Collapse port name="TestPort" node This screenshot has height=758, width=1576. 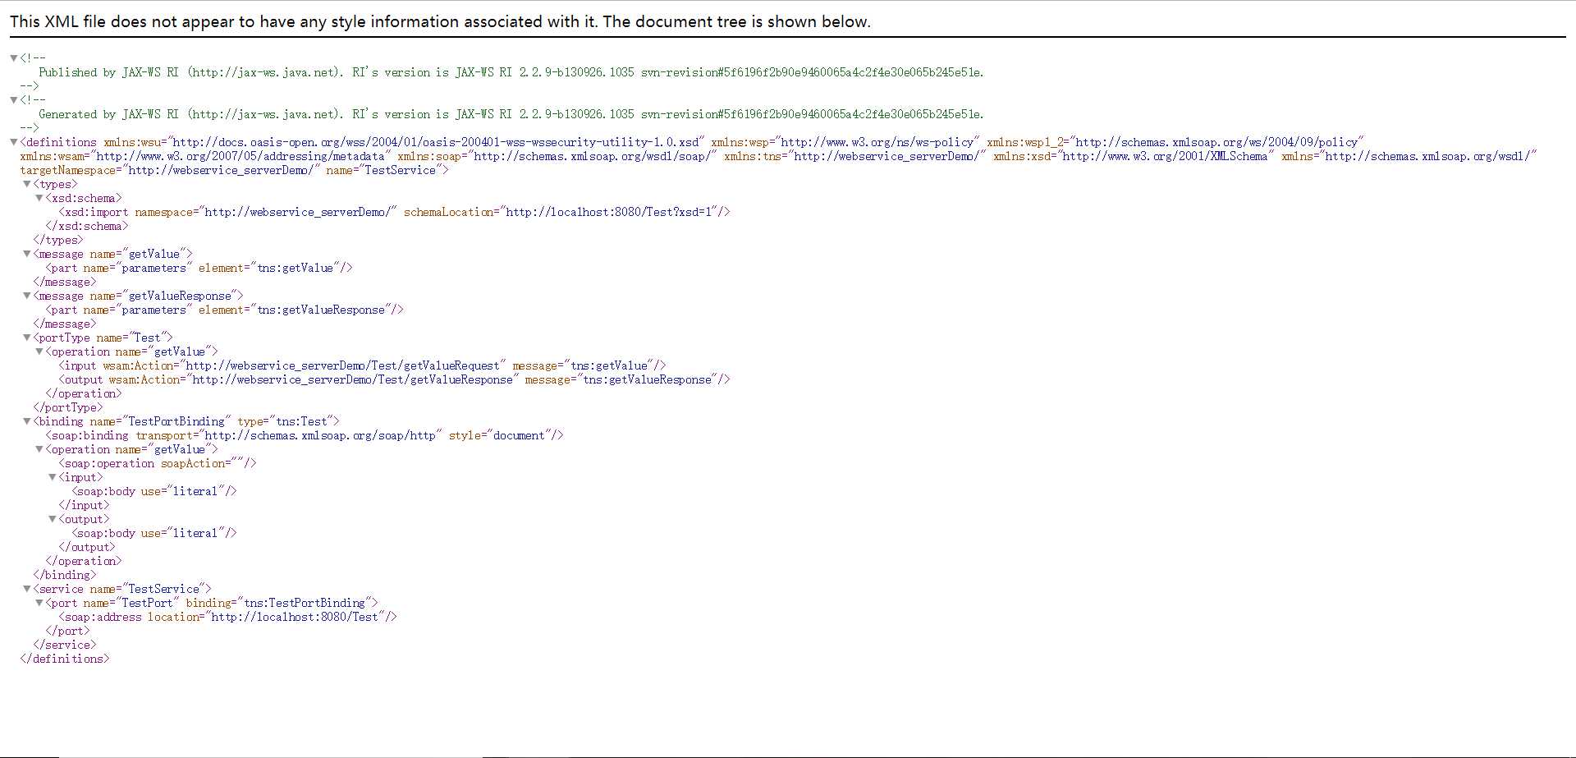[x=39, y=603]
